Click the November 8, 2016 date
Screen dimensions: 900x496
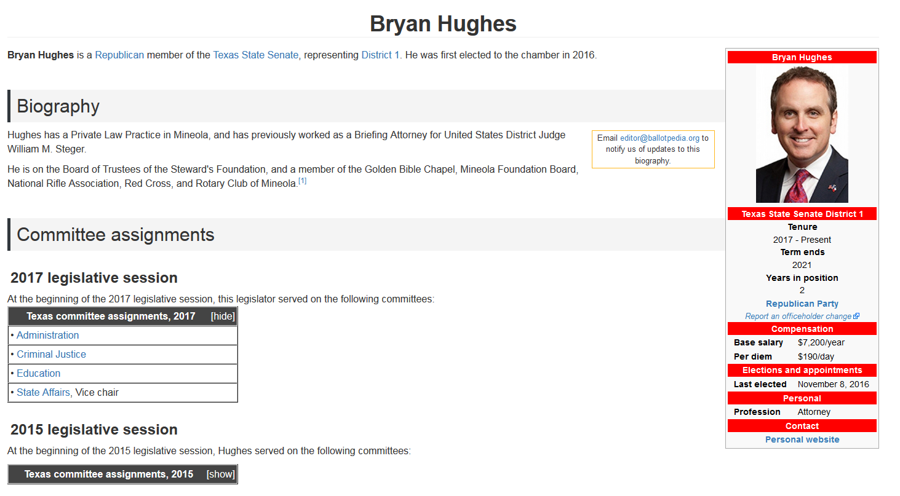pos(834,384)
